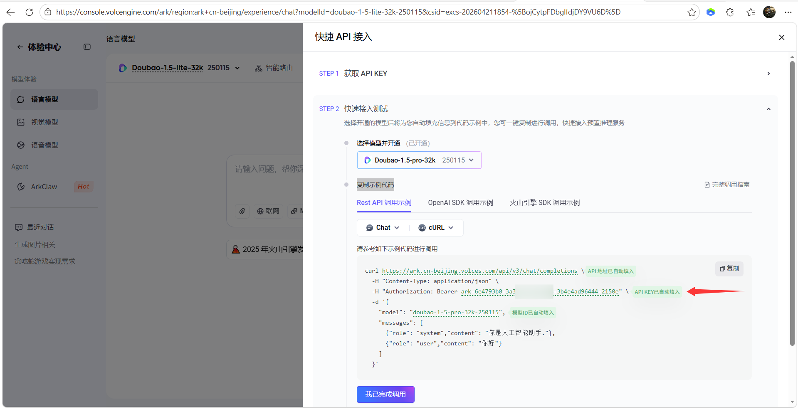This screenshot has width=798, height=409.
Task: Click the API KEY已自动填入 tag
Action: pyautogui.click(x=657, y=292)
